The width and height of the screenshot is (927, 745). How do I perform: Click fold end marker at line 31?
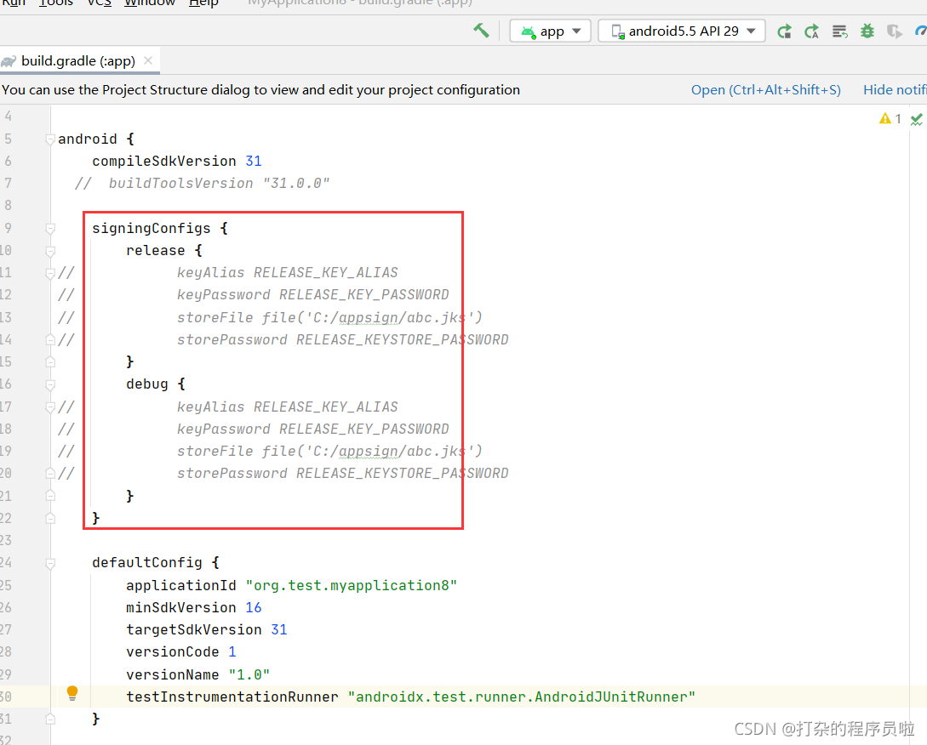point(50,719)
